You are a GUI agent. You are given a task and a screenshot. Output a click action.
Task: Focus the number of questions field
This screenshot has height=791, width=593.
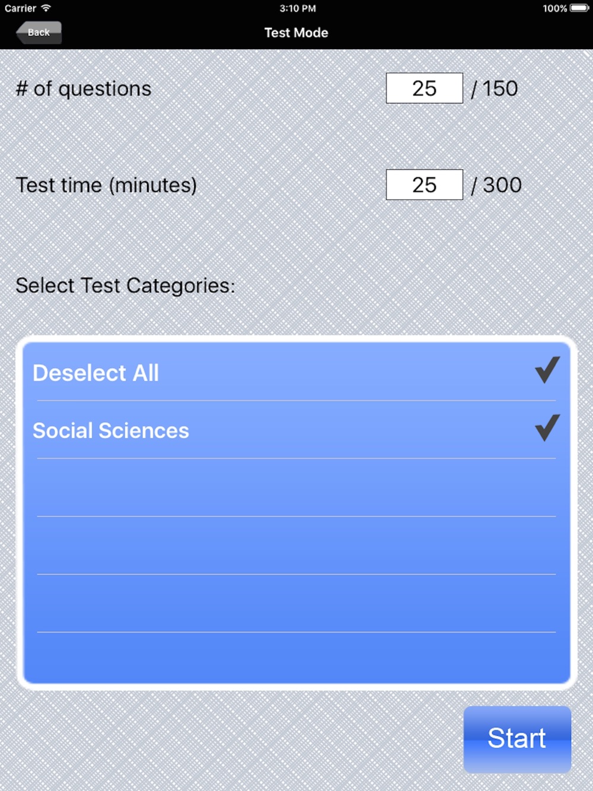[424, 88]
